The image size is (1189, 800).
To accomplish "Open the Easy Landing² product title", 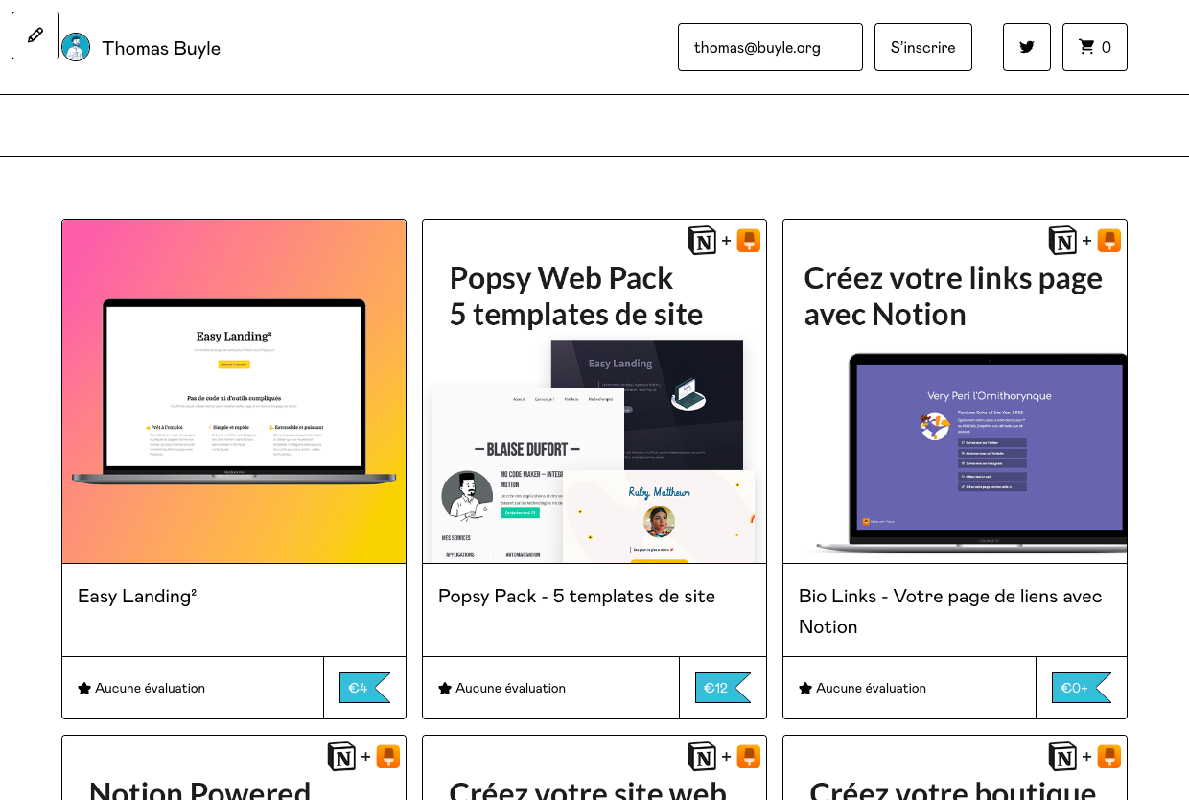I will point(137,597).
